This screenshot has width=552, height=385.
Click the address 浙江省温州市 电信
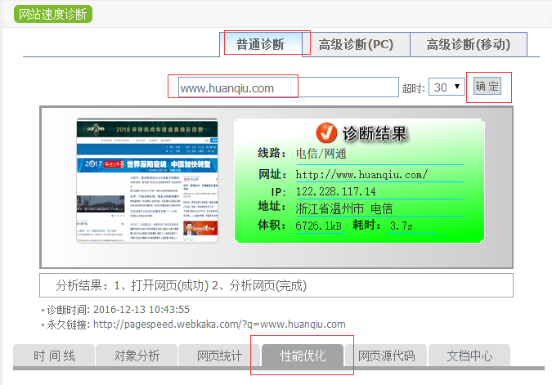[344, 208]
